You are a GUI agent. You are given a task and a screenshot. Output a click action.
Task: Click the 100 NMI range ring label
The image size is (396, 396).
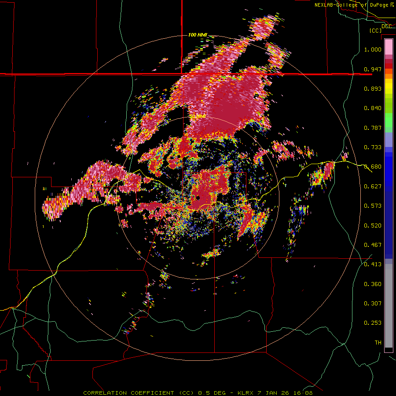pyautogui.click(x=198, y=35)
